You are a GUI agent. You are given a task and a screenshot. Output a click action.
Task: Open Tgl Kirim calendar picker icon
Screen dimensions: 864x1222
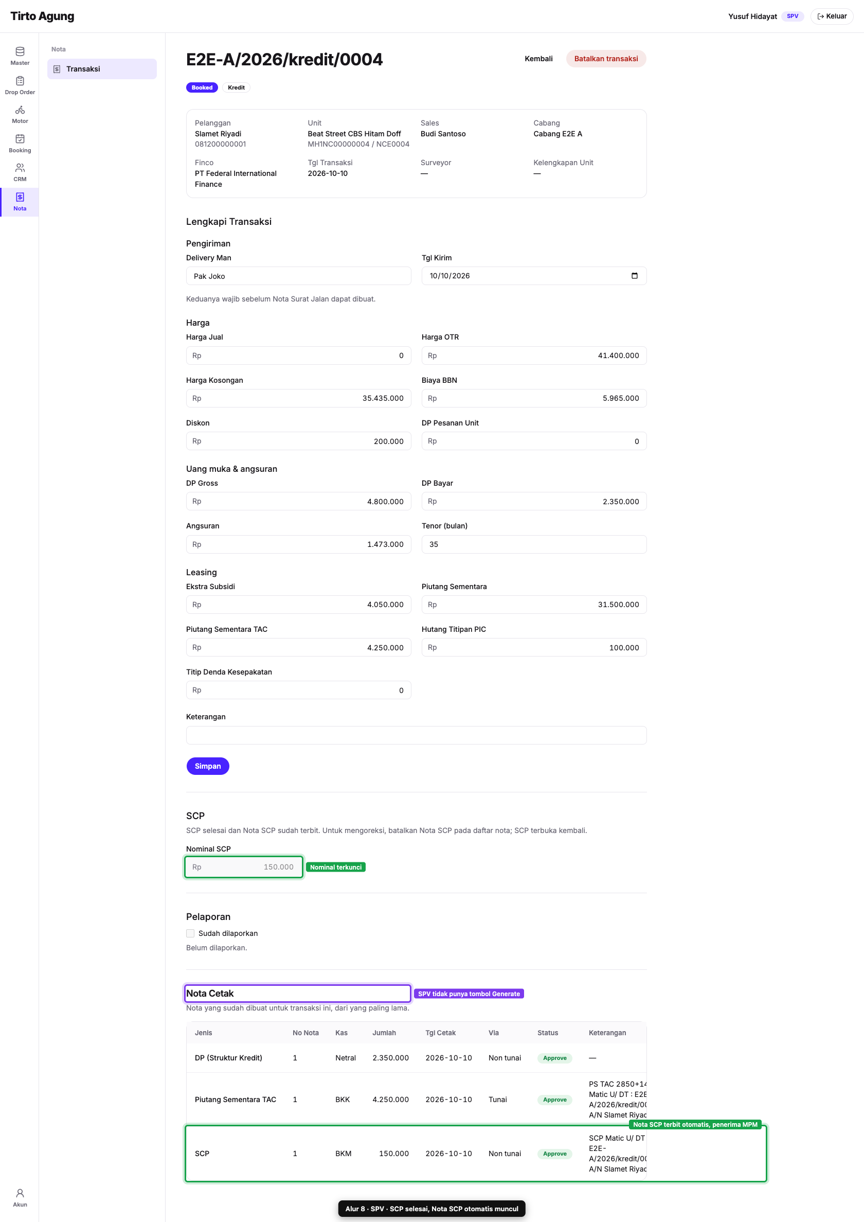coord(634,276)
